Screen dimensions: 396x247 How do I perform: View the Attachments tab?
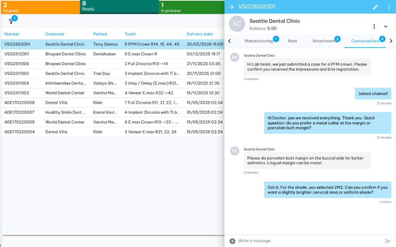click(325, 41)
